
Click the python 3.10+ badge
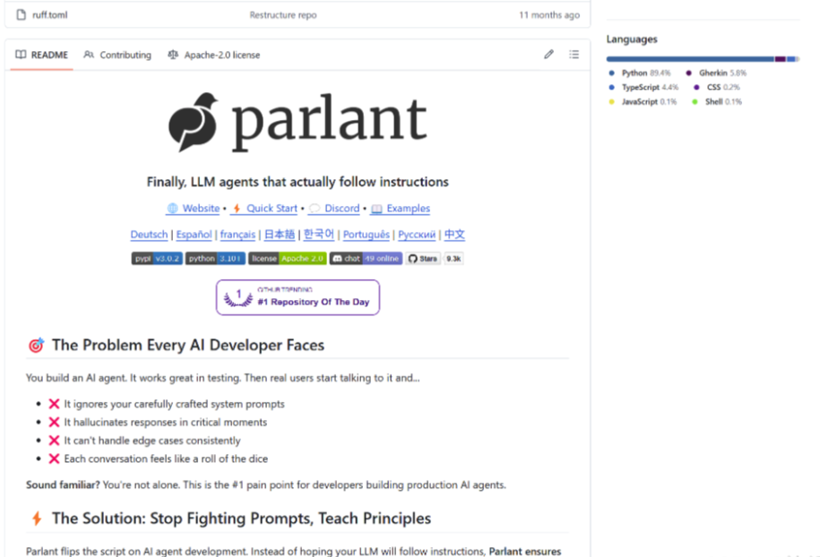(215, 258)
